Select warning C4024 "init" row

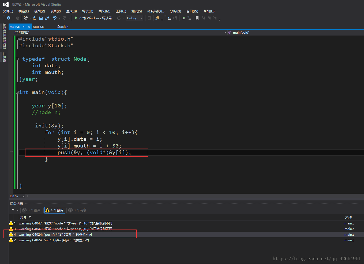[186, 240]
